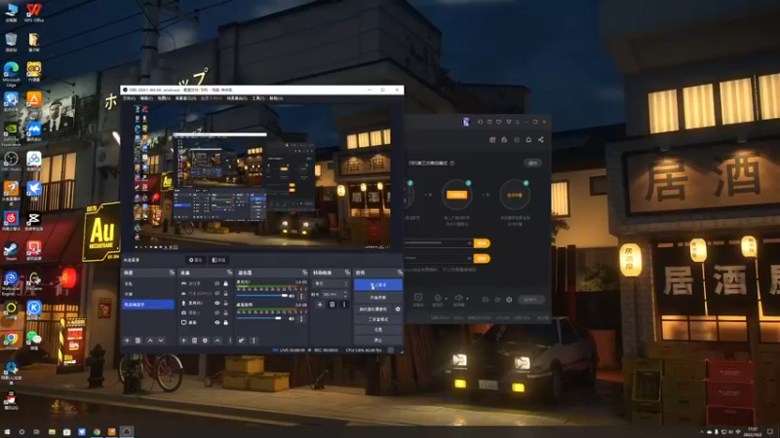
Task: Click the blue stop streaming button in Controls
Action: coord(378,285)
